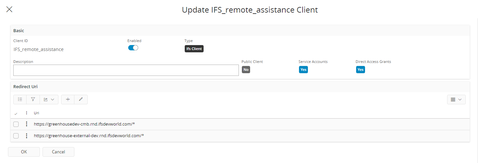Screen dimensions: 478x163
Task: Click three-dot column menu in table header
Action: (x=27, y=113)
